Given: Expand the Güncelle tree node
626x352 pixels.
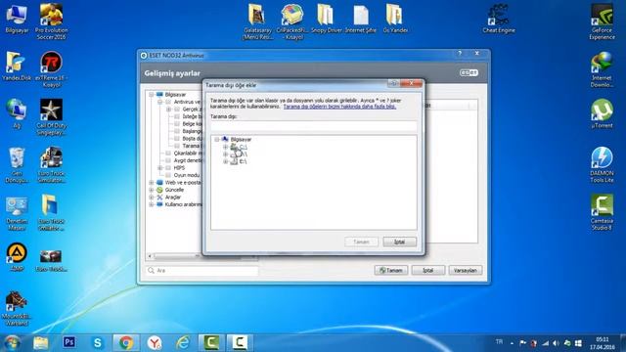Looking at the screenshot, I should [152, 190].
